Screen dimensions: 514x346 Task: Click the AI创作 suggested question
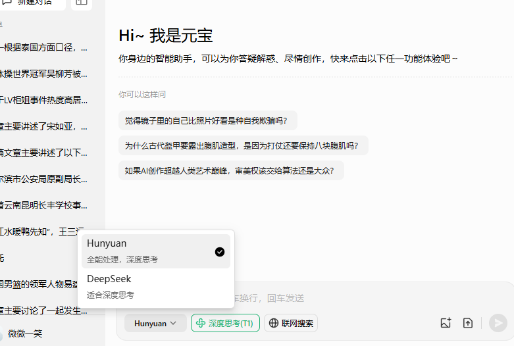(230, 170)
